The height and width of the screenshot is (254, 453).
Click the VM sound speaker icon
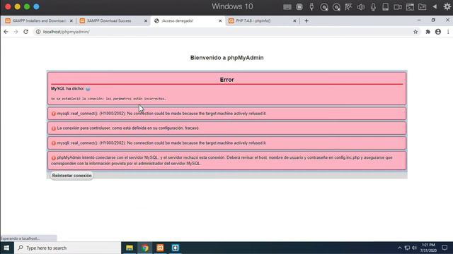(x=361, y=7)
